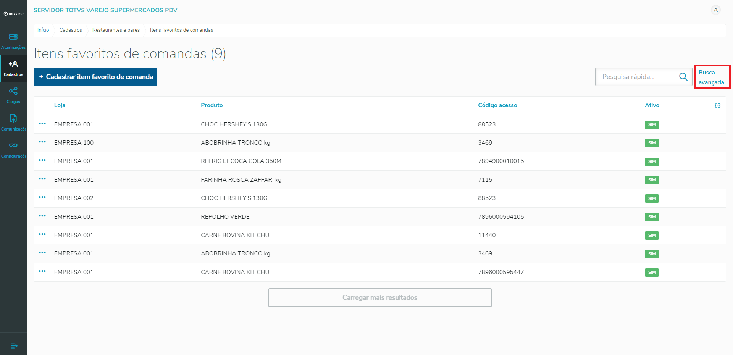Open actions menu for CARNE BOVINA 11440 row

click(x=42, y=234)
